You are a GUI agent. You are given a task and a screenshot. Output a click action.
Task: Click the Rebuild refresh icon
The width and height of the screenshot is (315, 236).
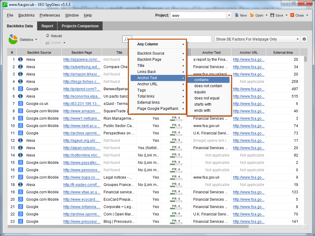(48, 36)
